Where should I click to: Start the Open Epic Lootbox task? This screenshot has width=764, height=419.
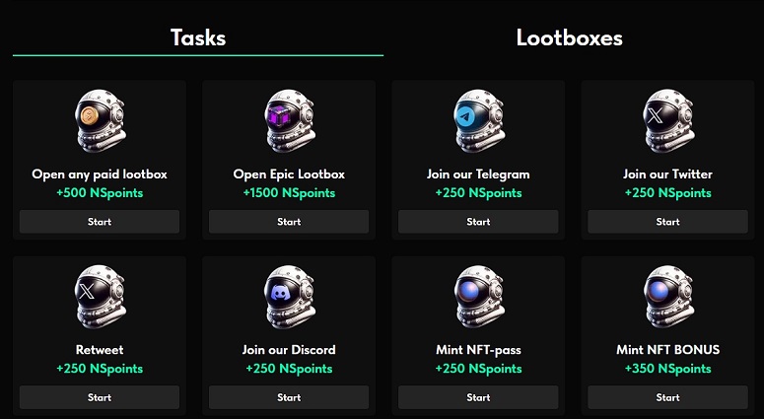[289, 222]
